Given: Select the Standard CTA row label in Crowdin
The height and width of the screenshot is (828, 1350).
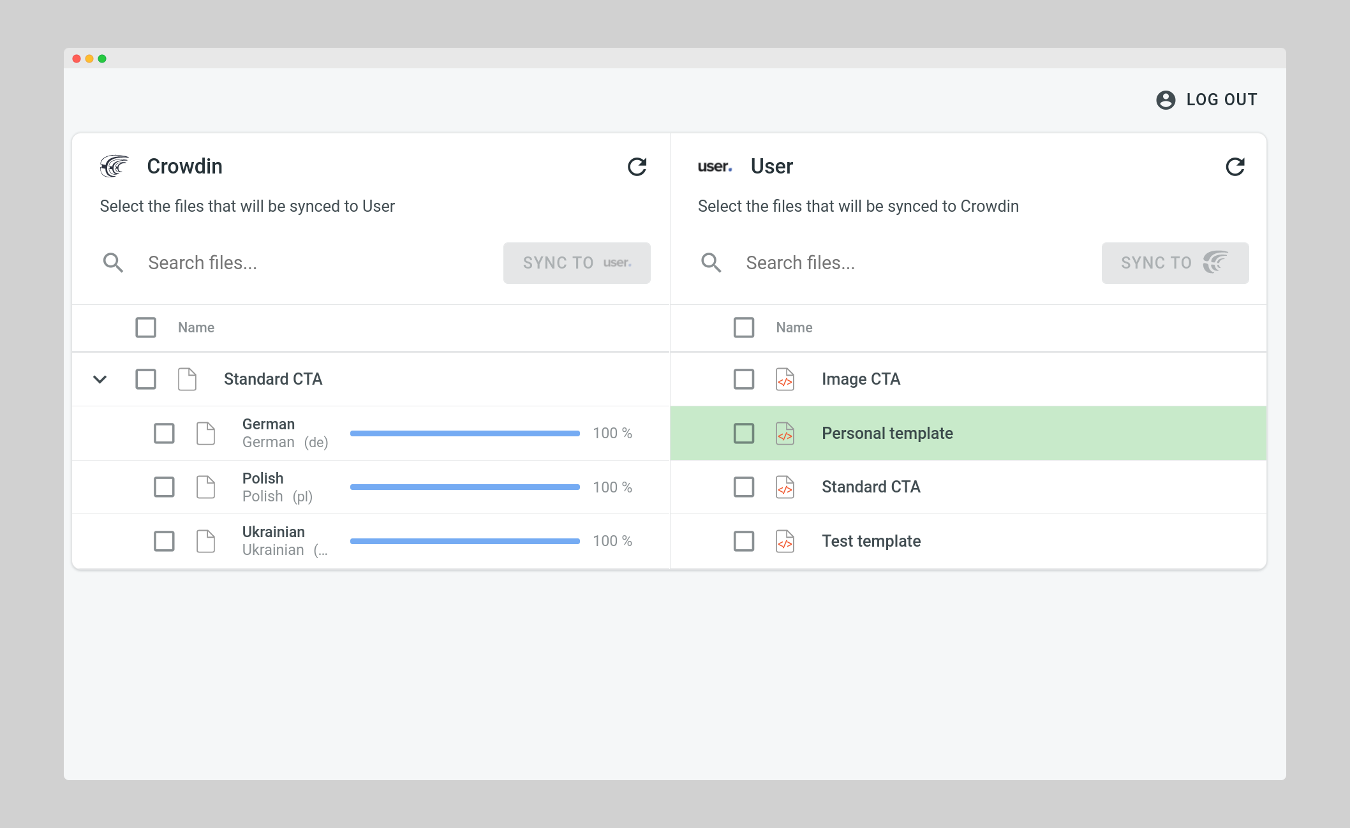Looking at the screenshot, I should [x=273, y=379].
